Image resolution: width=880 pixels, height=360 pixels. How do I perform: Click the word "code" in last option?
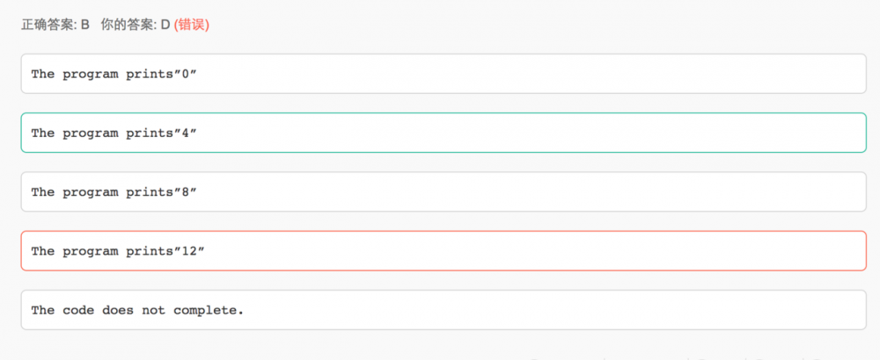click(x=77, y=310)
